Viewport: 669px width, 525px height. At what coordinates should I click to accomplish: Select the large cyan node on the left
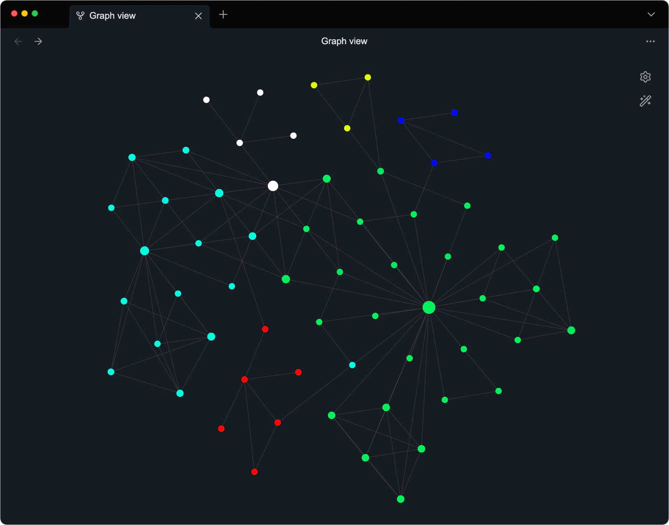(x=144, y=250)
